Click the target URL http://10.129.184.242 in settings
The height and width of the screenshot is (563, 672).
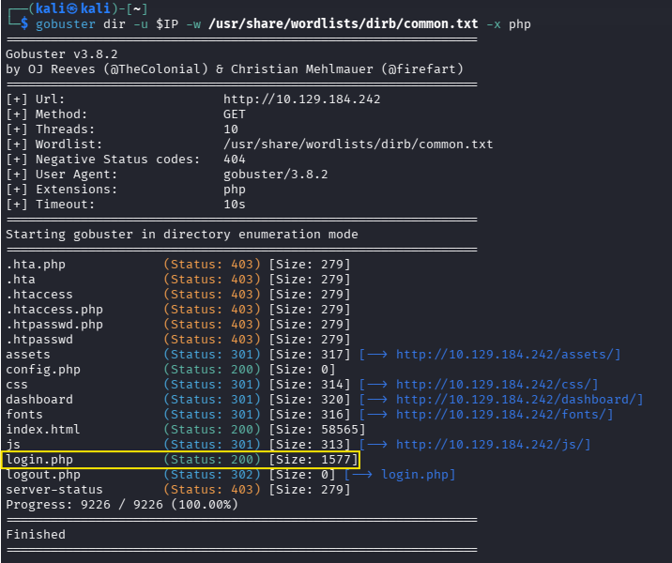coord(301,99)
